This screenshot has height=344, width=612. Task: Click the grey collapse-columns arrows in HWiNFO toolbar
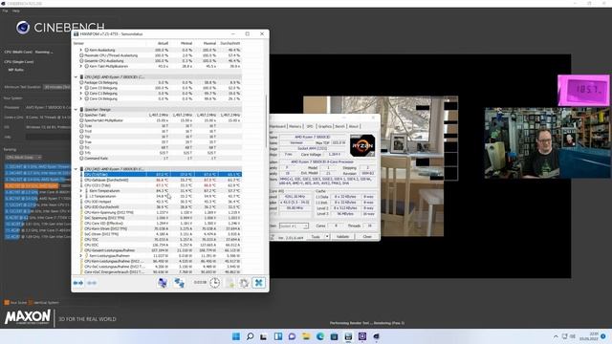92,283
